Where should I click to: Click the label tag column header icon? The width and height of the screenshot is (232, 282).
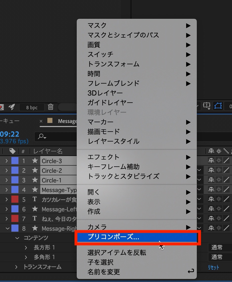coord(12,151)
